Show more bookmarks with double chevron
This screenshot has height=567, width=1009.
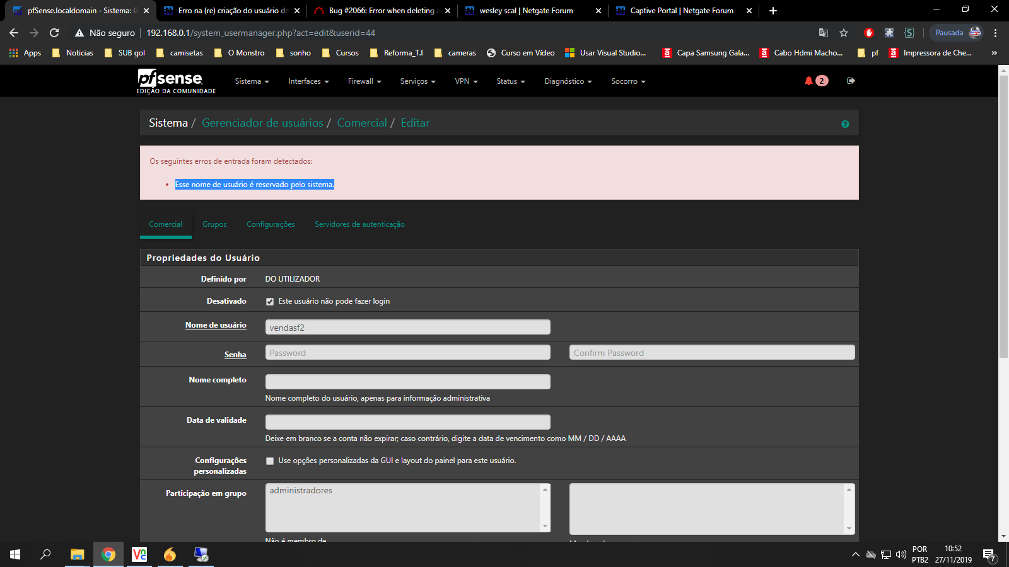click(x=994, y=53)
